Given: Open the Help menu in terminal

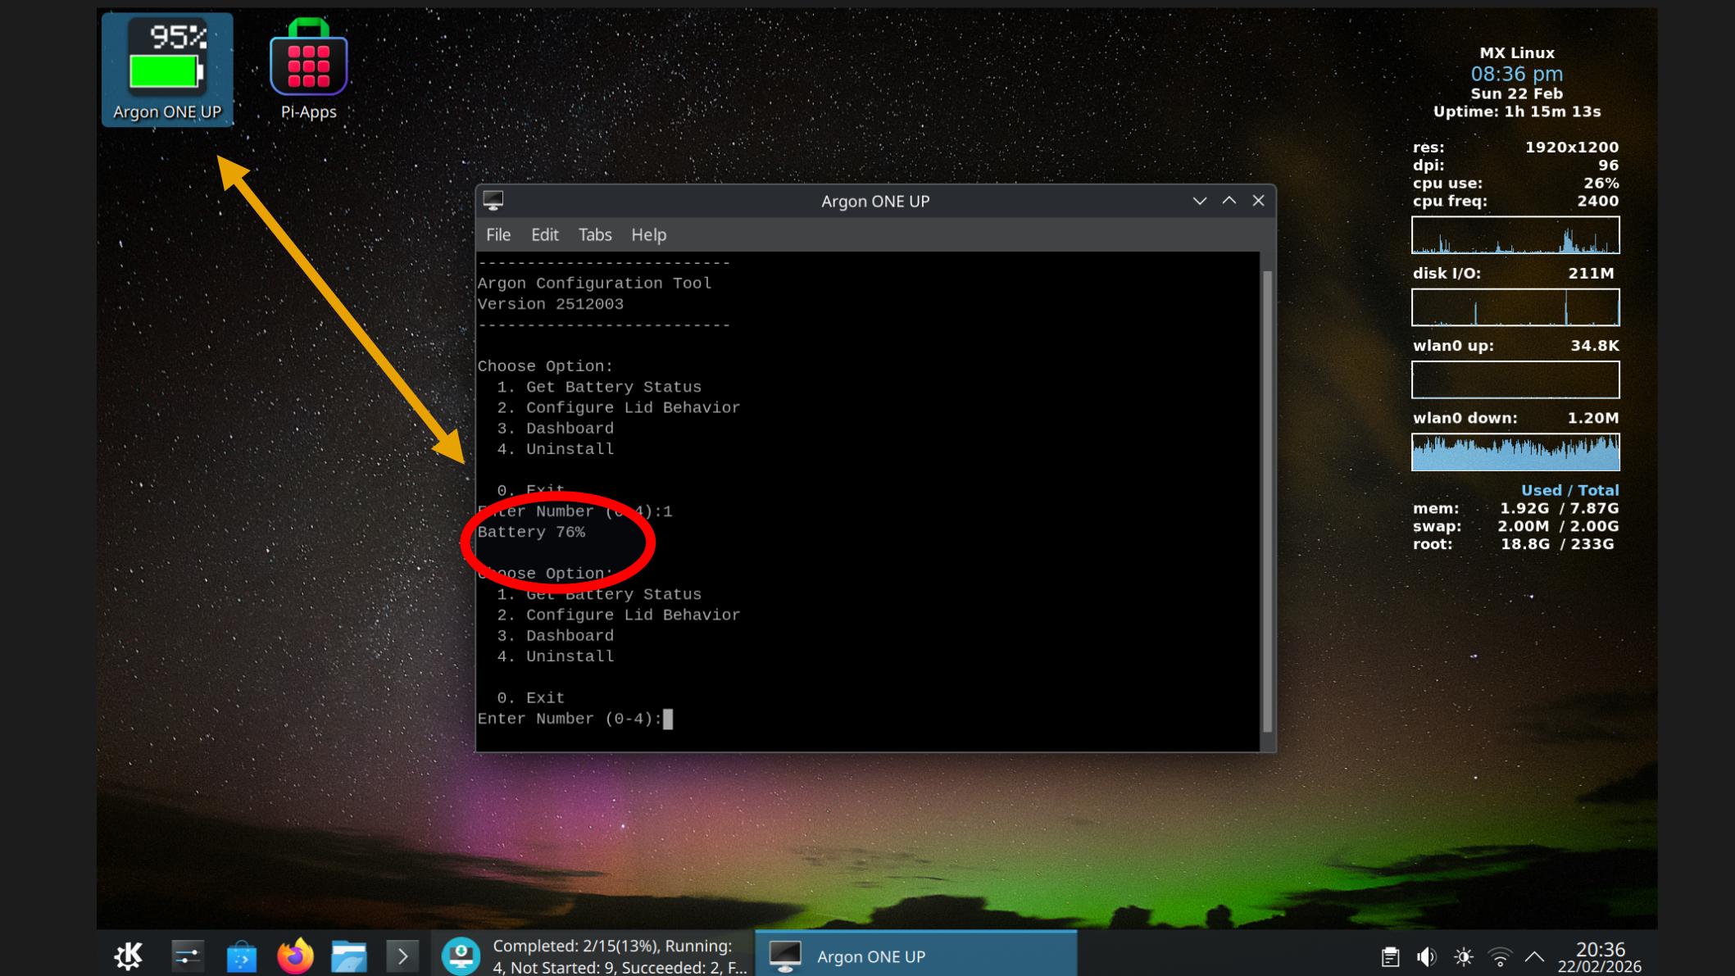Looking at the screenshot, I should coord(648,235).
